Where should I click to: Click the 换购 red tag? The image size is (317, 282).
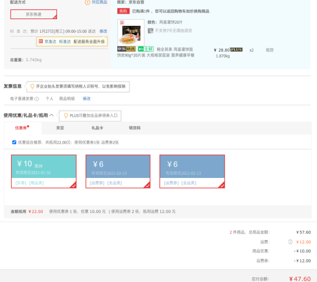point(123,11)
